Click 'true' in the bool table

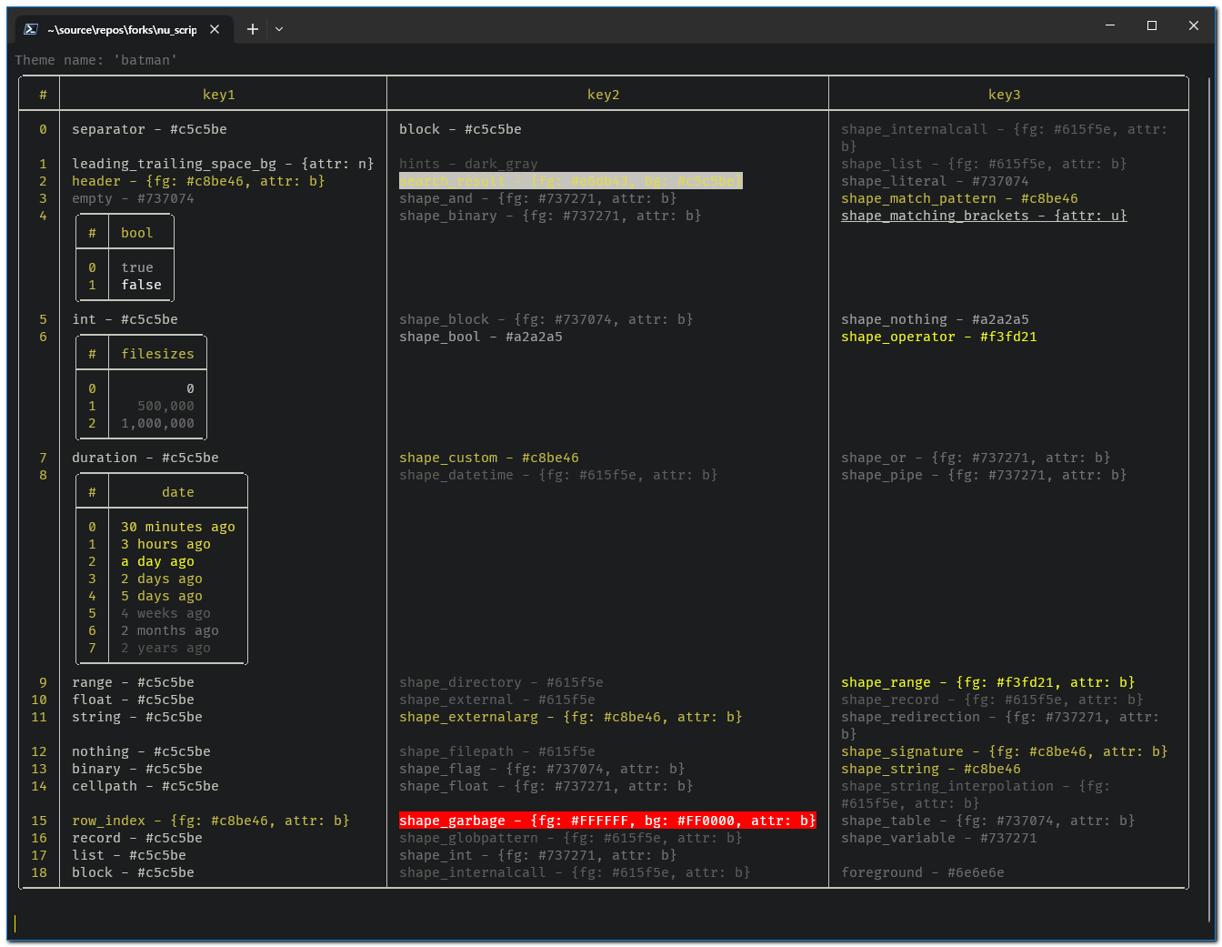tap(137, 267)
